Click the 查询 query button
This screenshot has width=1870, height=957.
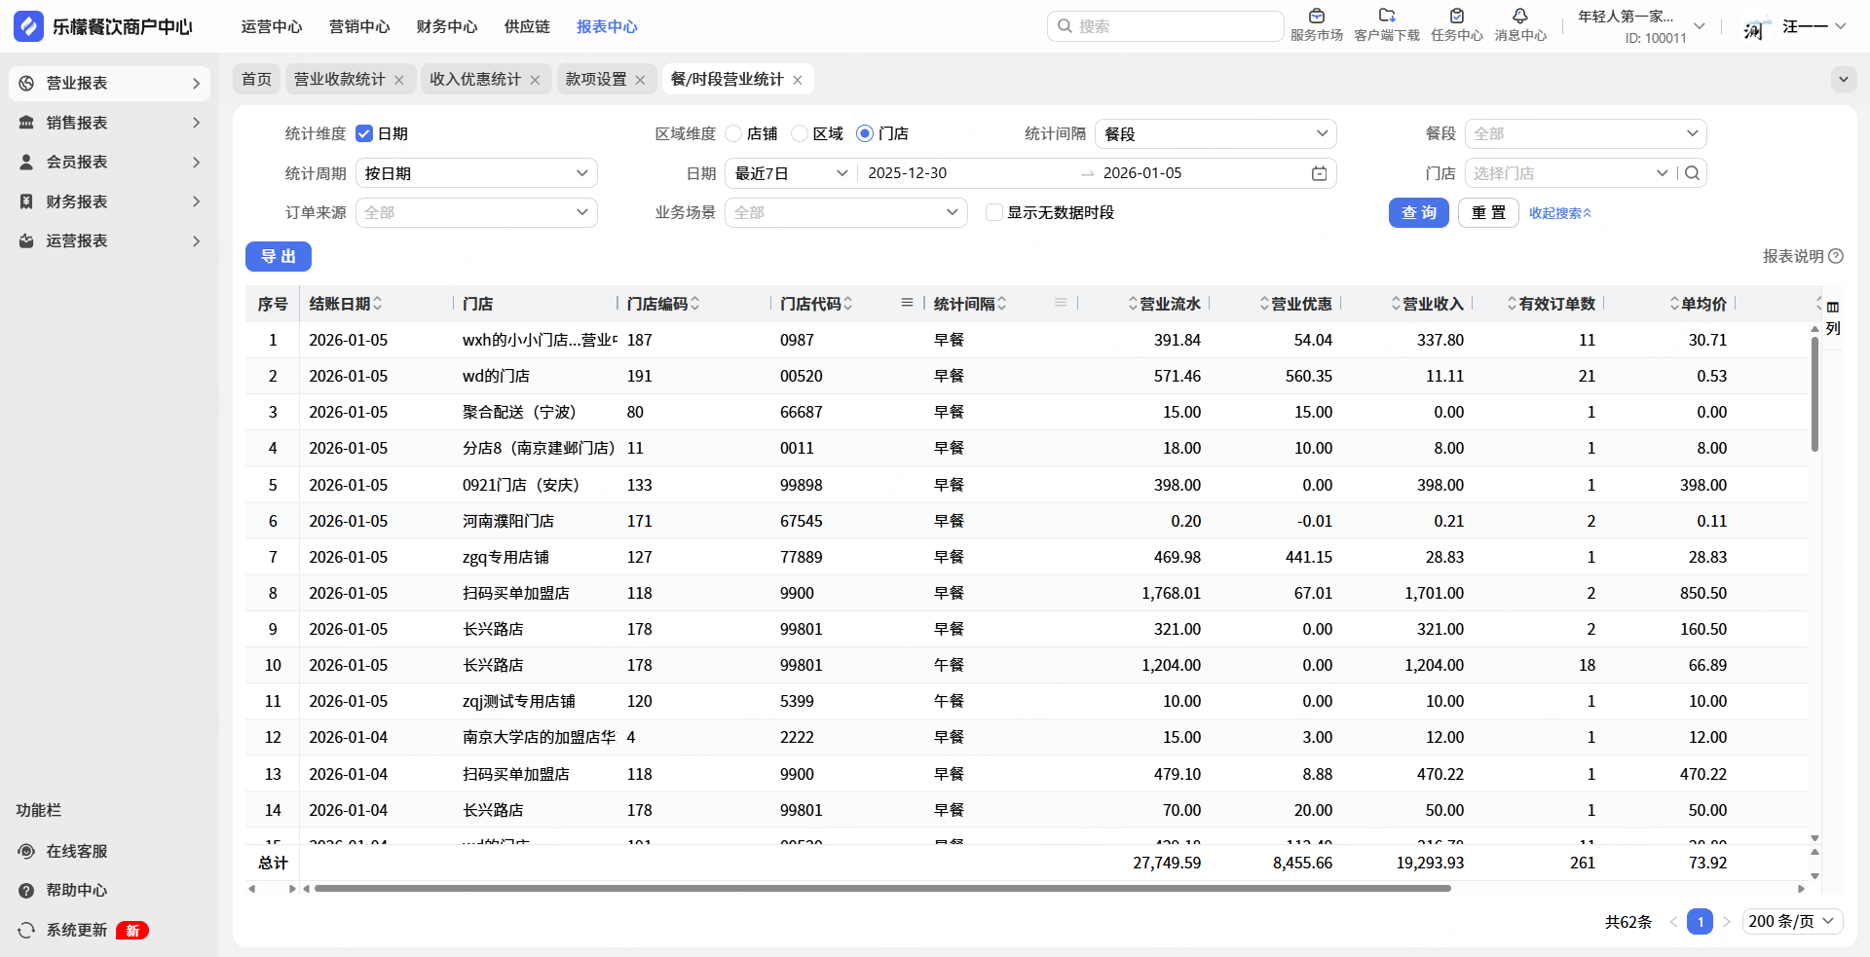1418,212
